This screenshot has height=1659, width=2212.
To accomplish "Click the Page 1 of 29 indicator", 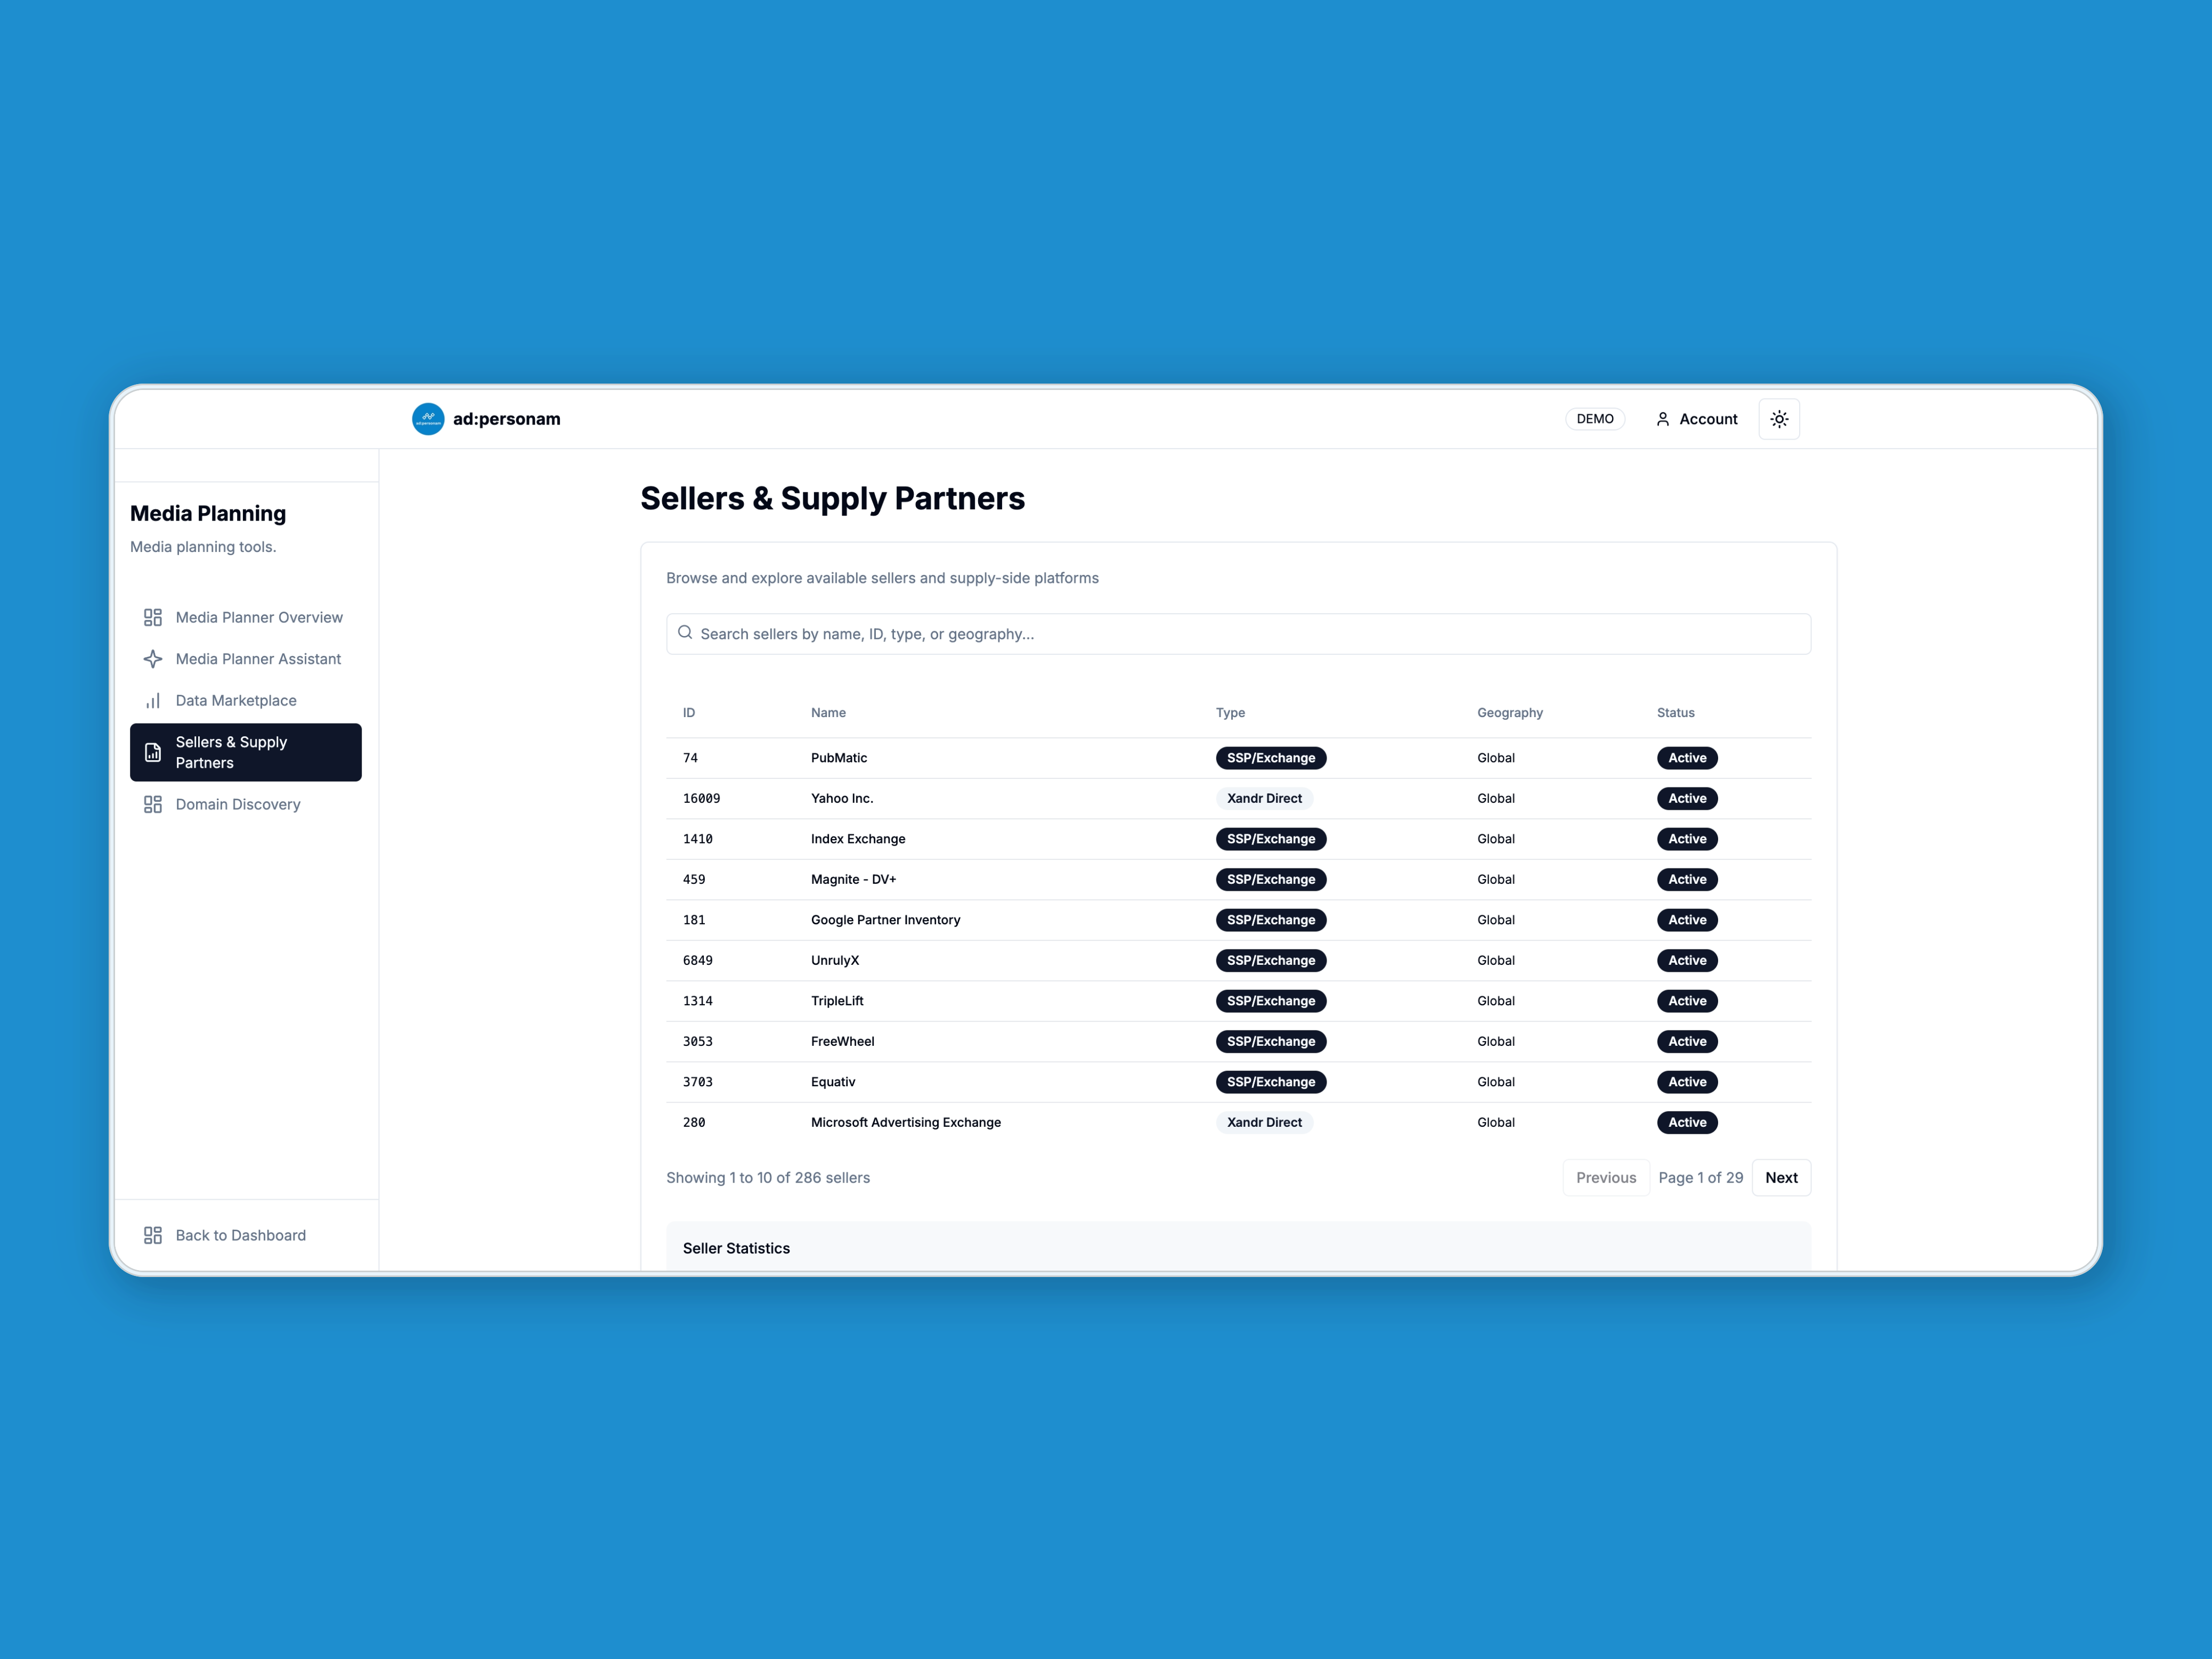I will pyautogui.click(x=1700, y=1177).
